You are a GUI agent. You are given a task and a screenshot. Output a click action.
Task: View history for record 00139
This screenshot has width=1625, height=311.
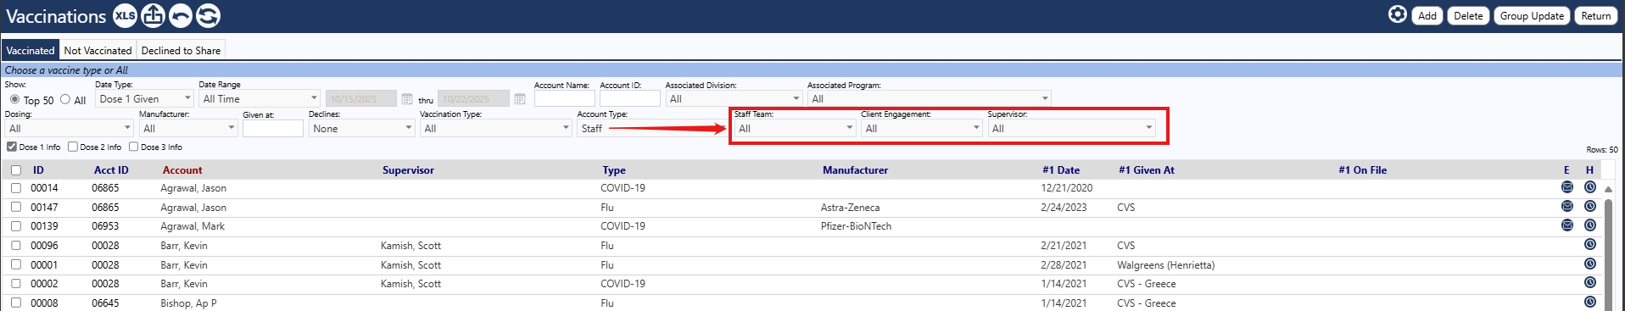[1590, 225]
